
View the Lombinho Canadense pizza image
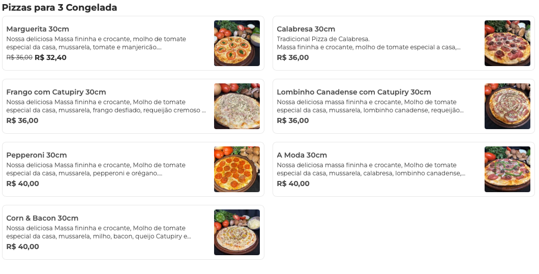coord(507,106)
